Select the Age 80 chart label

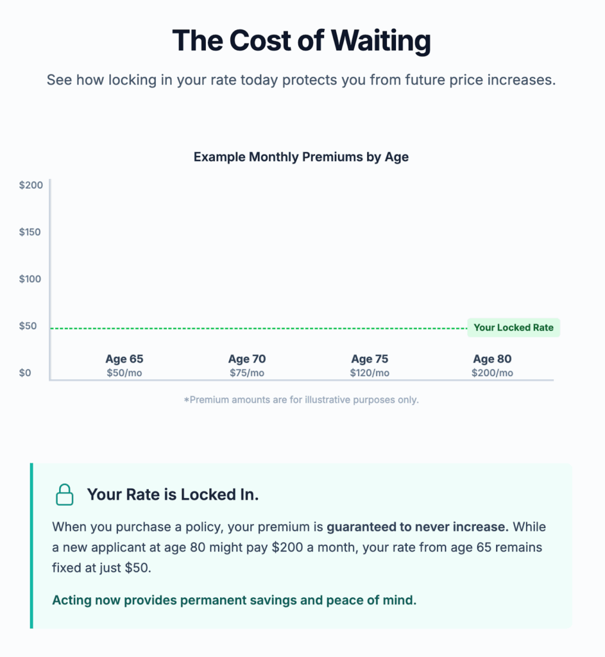(x=492, y=359)
